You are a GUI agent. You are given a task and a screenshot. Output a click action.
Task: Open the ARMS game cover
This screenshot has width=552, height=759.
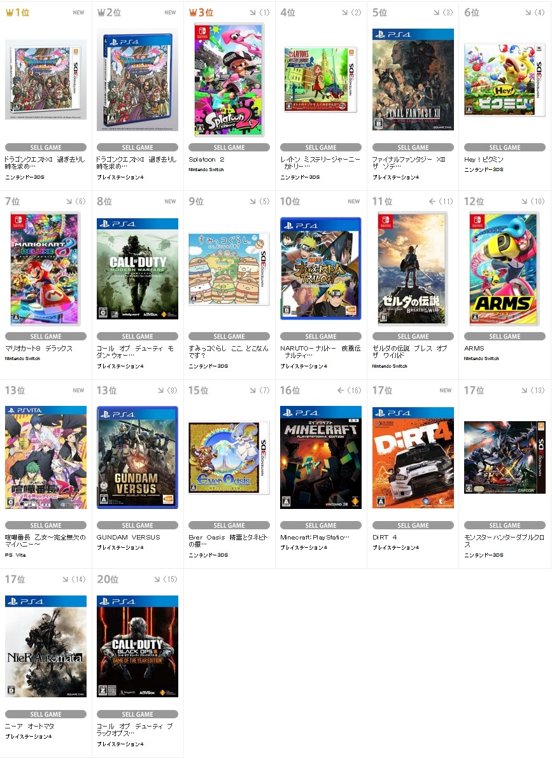tap(504, 268)
